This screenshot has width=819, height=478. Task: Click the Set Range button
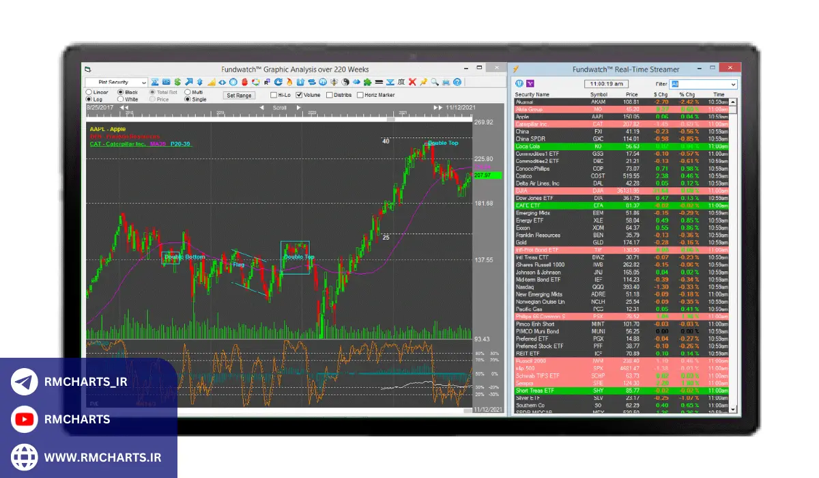240,96
